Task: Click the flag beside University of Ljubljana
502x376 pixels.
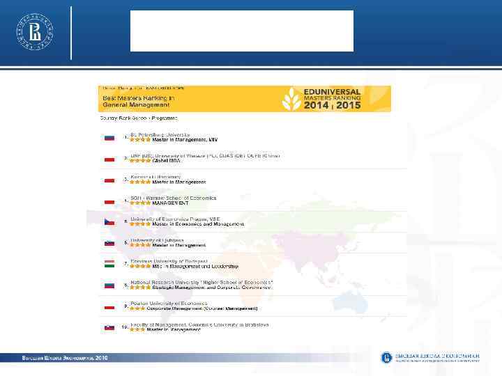Action: pos(109,243)
